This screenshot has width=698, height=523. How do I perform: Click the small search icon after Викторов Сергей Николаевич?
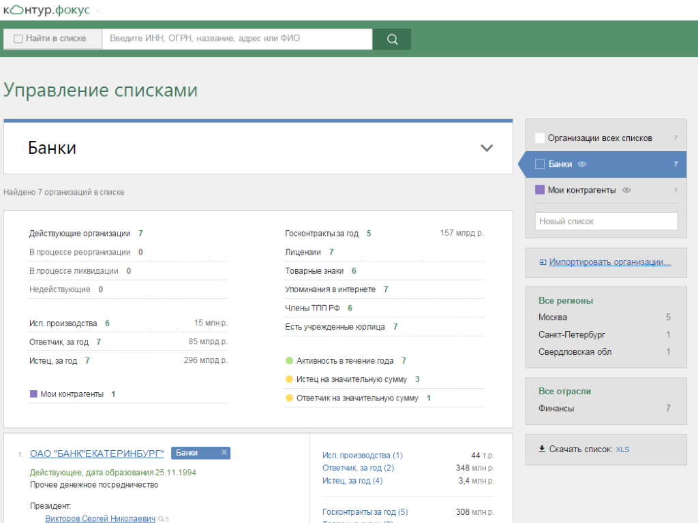162,519
